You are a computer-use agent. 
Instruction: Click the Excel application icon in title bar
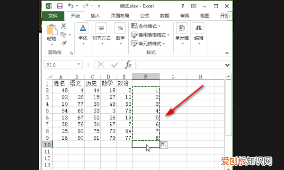point(49,6)
